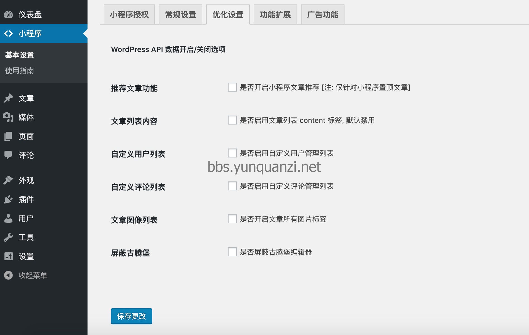Open the 设置 sidebar menu item
Screen dimensions: 529x335
[x=26, y=256]
